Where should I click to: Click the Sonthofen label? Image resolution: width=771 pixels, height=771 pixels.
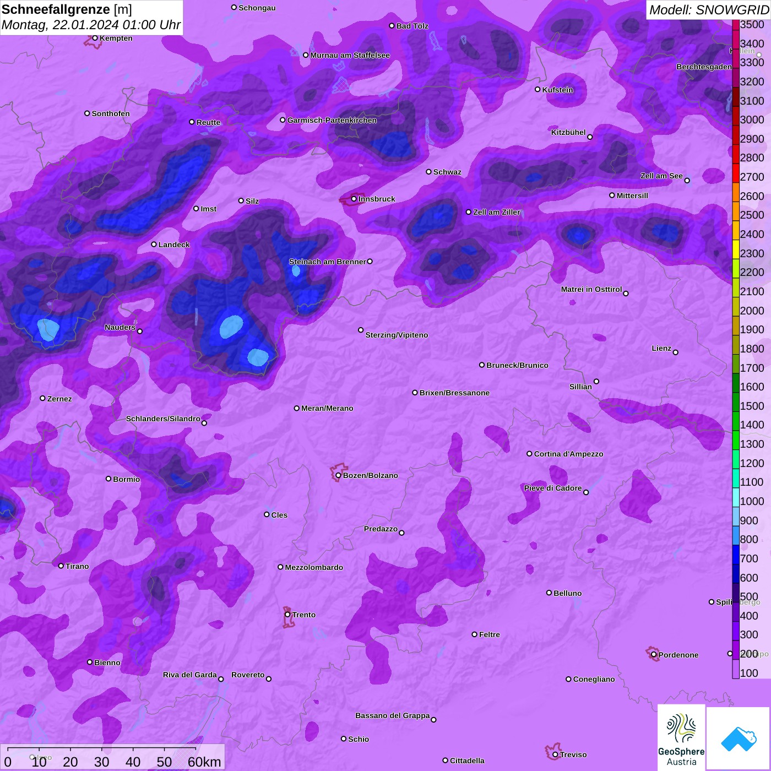point(111,113)
